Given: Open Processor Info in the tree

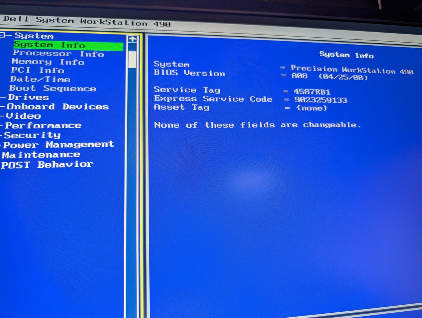Looking at the screenshot, I should click(58, 53).
